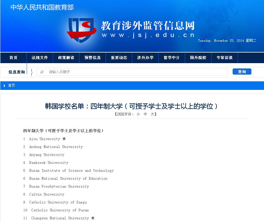Open the 留学中介 menu item

pyautogui.click(x=172, y=58)
